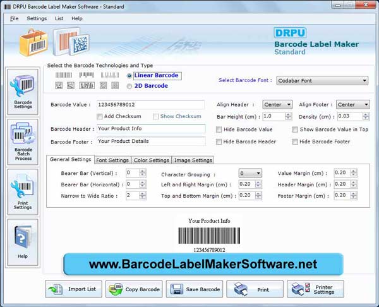Viewport: 379px width, 307px height.
Task: Switch to the Image Settings tab
Action: click(193, 160)
